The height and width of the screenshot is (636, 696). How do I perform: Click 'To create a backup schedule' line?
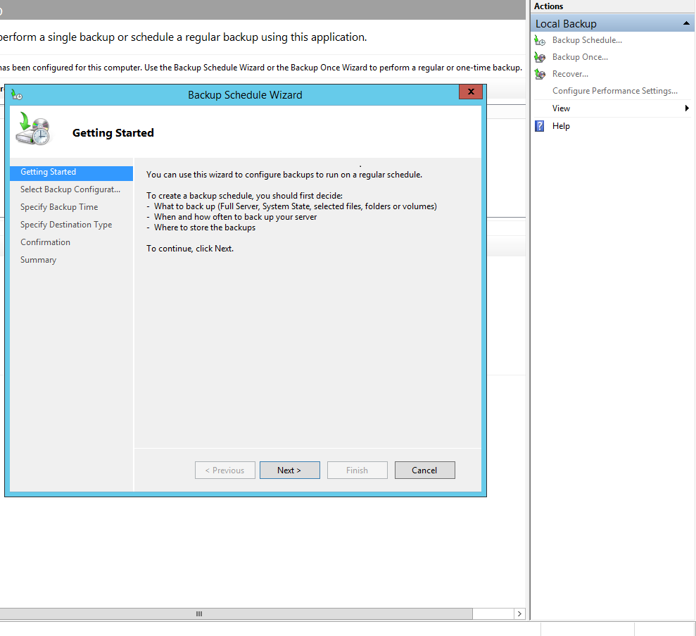coord(245,196)
